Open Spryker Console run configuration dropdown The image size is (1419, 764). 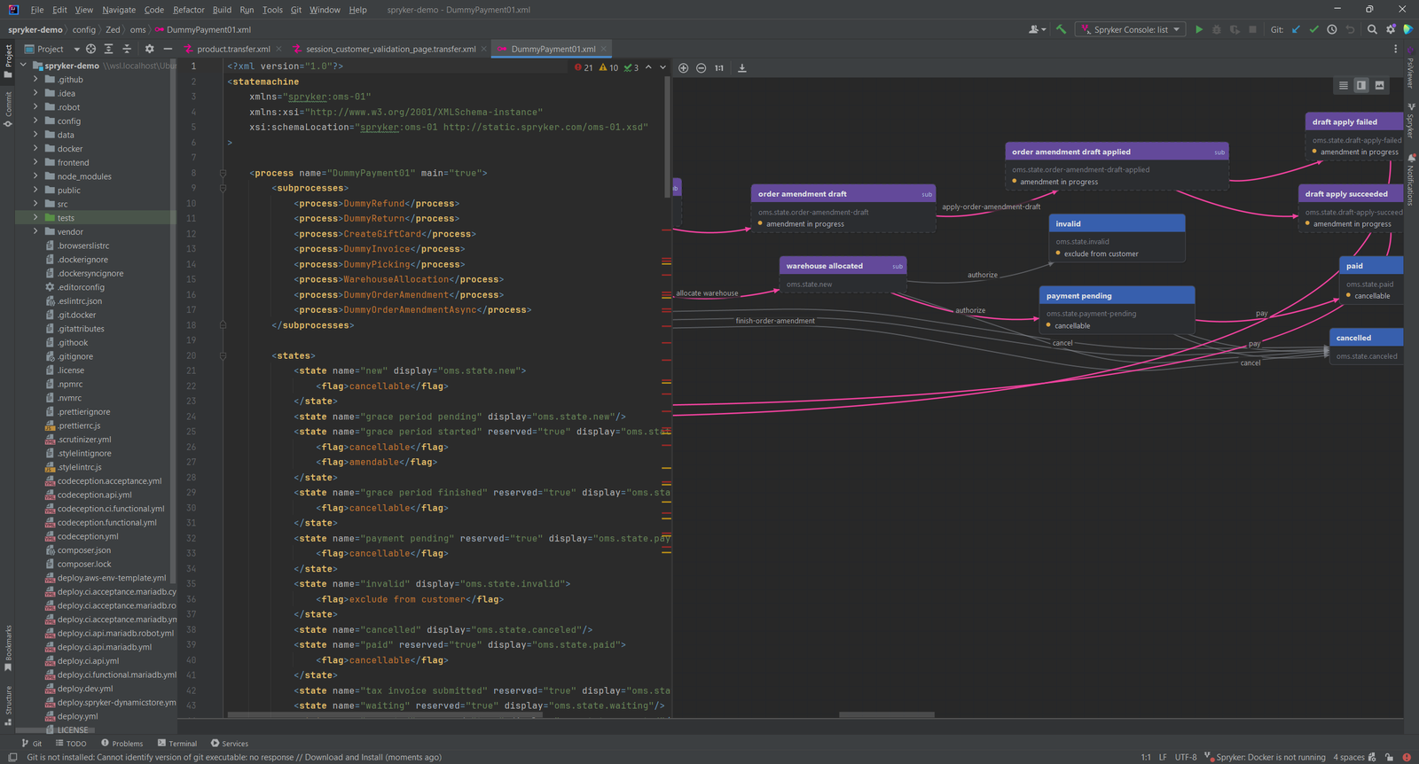1131,29
